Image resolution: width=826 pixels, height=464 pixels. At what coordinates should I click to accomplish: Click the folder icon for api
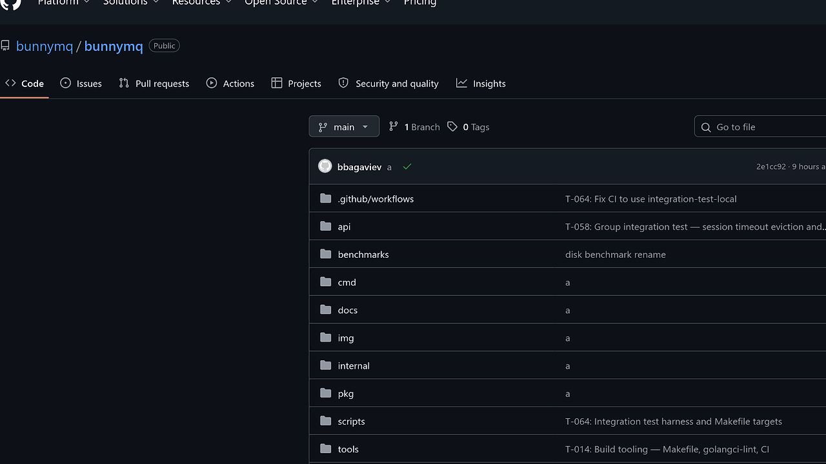(326, 226)
